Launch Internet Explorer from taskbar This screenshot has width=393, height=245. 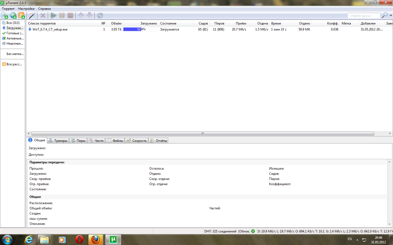pos(28,240)
